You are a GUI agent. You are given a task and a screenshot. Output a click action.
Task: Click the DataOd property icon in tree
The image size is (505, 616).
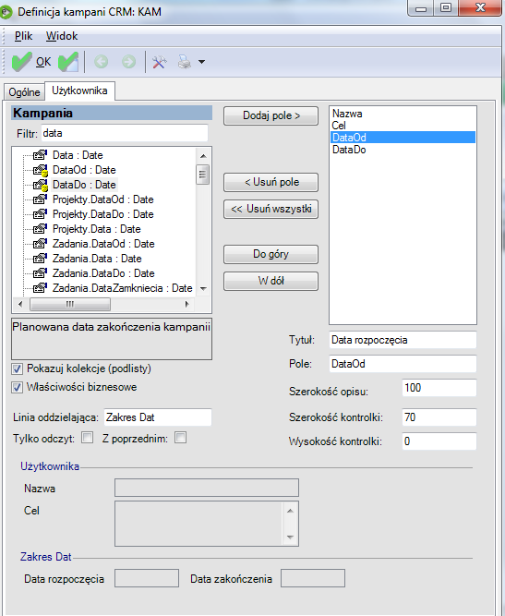click(x=40, y=170)
